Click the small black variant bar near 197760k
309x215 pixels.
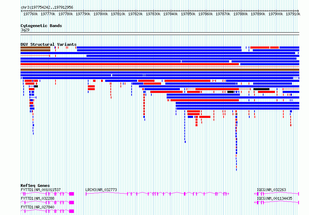click(x=36, y=86)
